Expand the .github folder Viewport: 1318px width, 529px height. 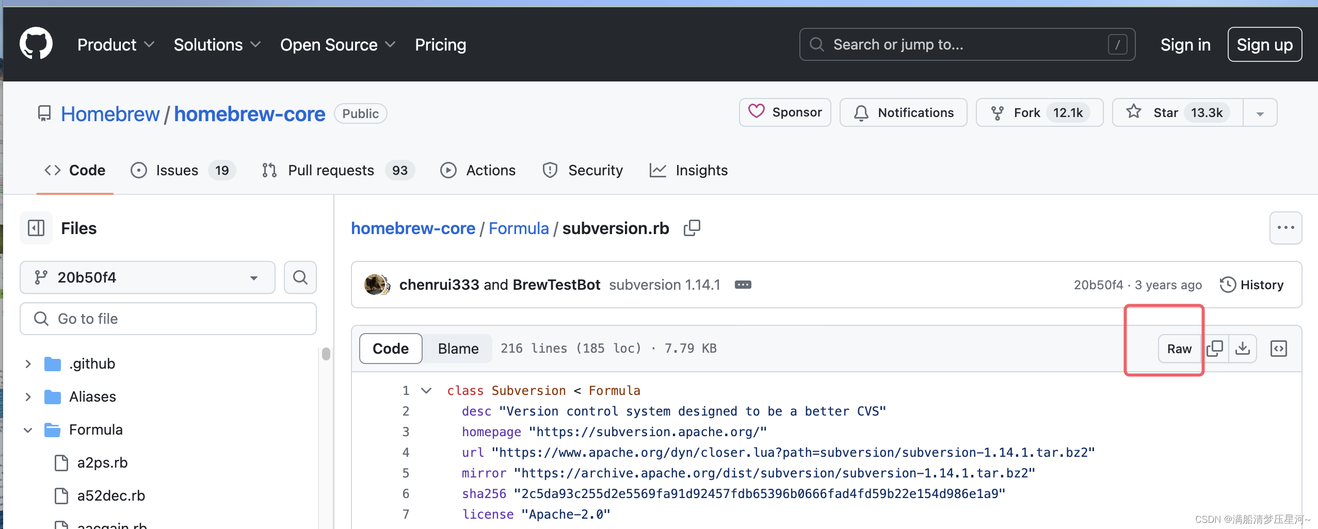(x=28, y=364)
